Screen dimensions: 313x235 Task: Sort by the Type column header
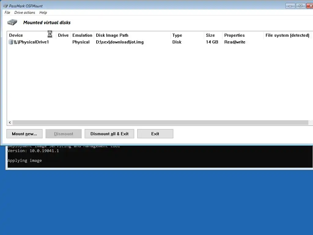click(x=187, y=35)
